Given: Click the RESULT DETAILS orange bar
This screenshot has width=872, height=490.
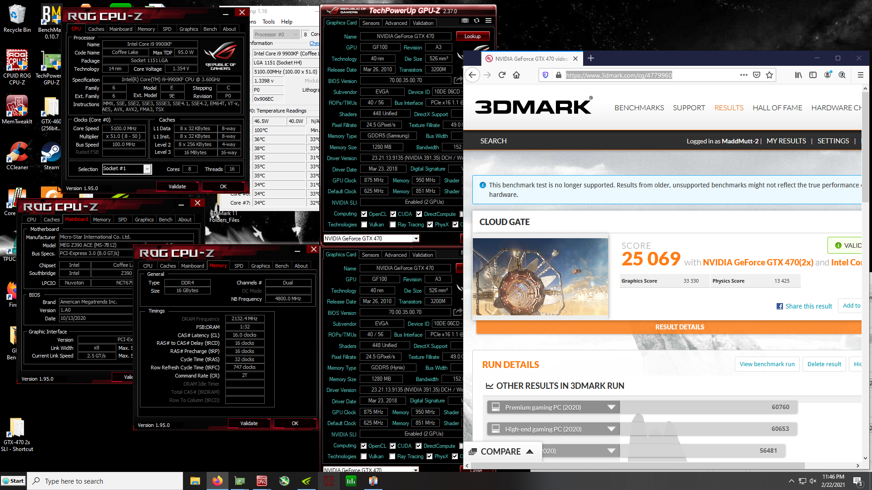Looking at the screenshot, I should 669,327.
